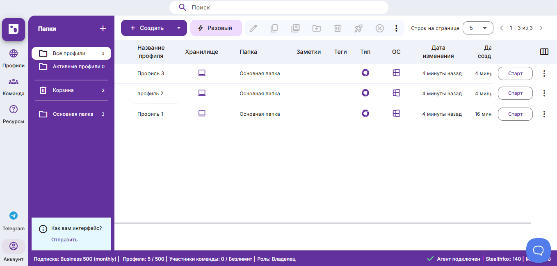Click the ОС column header
Screen dimensions: 557x266
tap(396, 52)
